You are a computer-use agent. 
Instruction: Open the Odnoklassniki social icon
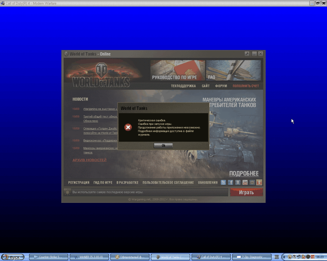(x=259, y=182)
